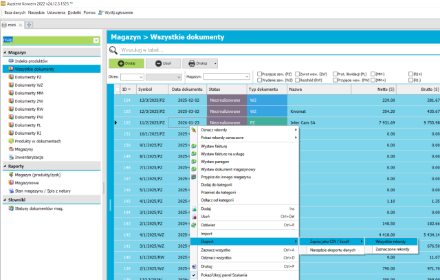Open Magazynowe report icon

coord(11,182)
